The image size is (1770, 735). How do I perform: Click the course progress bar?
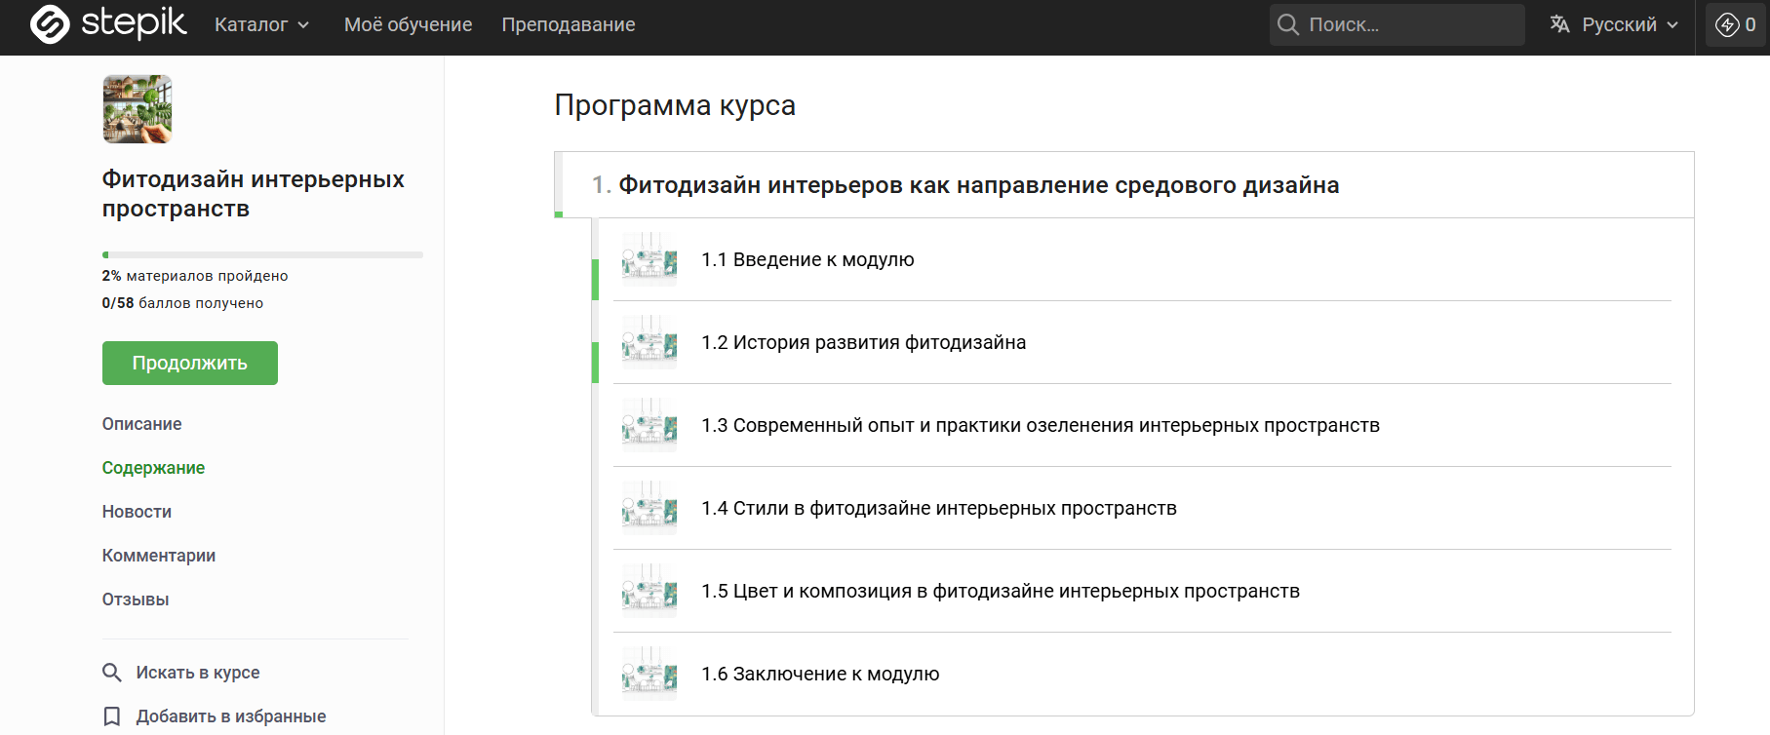[262, 255]
